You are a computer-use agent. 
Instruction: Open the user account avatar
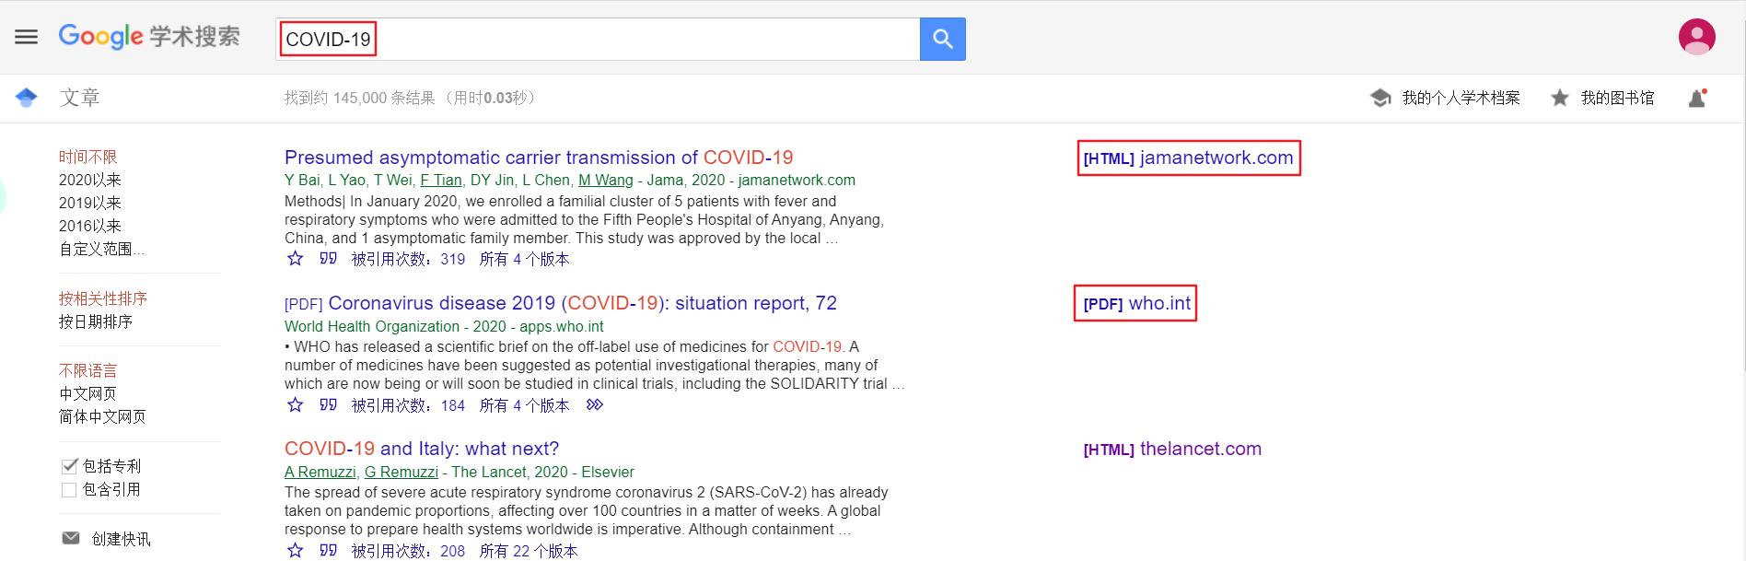[x=1696, y=38]
